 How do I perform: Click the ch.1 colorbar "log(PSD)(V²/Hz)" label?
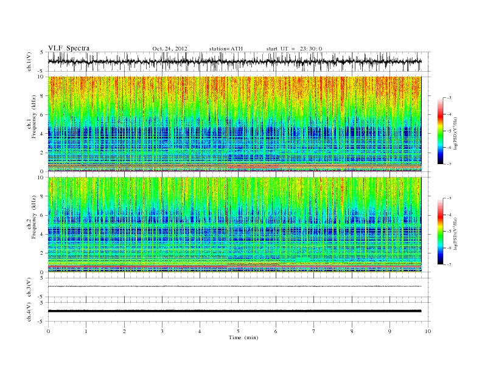coord(455,133)
